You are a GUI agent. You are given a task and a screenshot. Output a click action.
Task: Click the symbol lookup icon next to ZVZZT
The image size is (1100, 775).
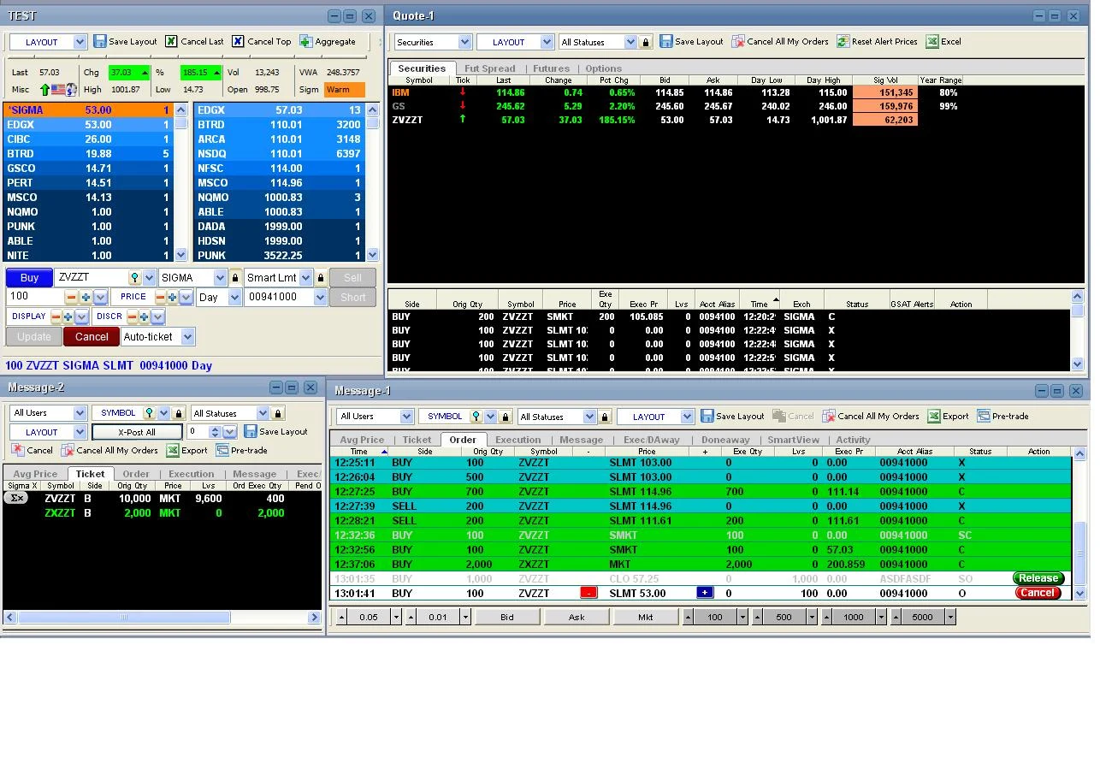click(x=134, y=278)
